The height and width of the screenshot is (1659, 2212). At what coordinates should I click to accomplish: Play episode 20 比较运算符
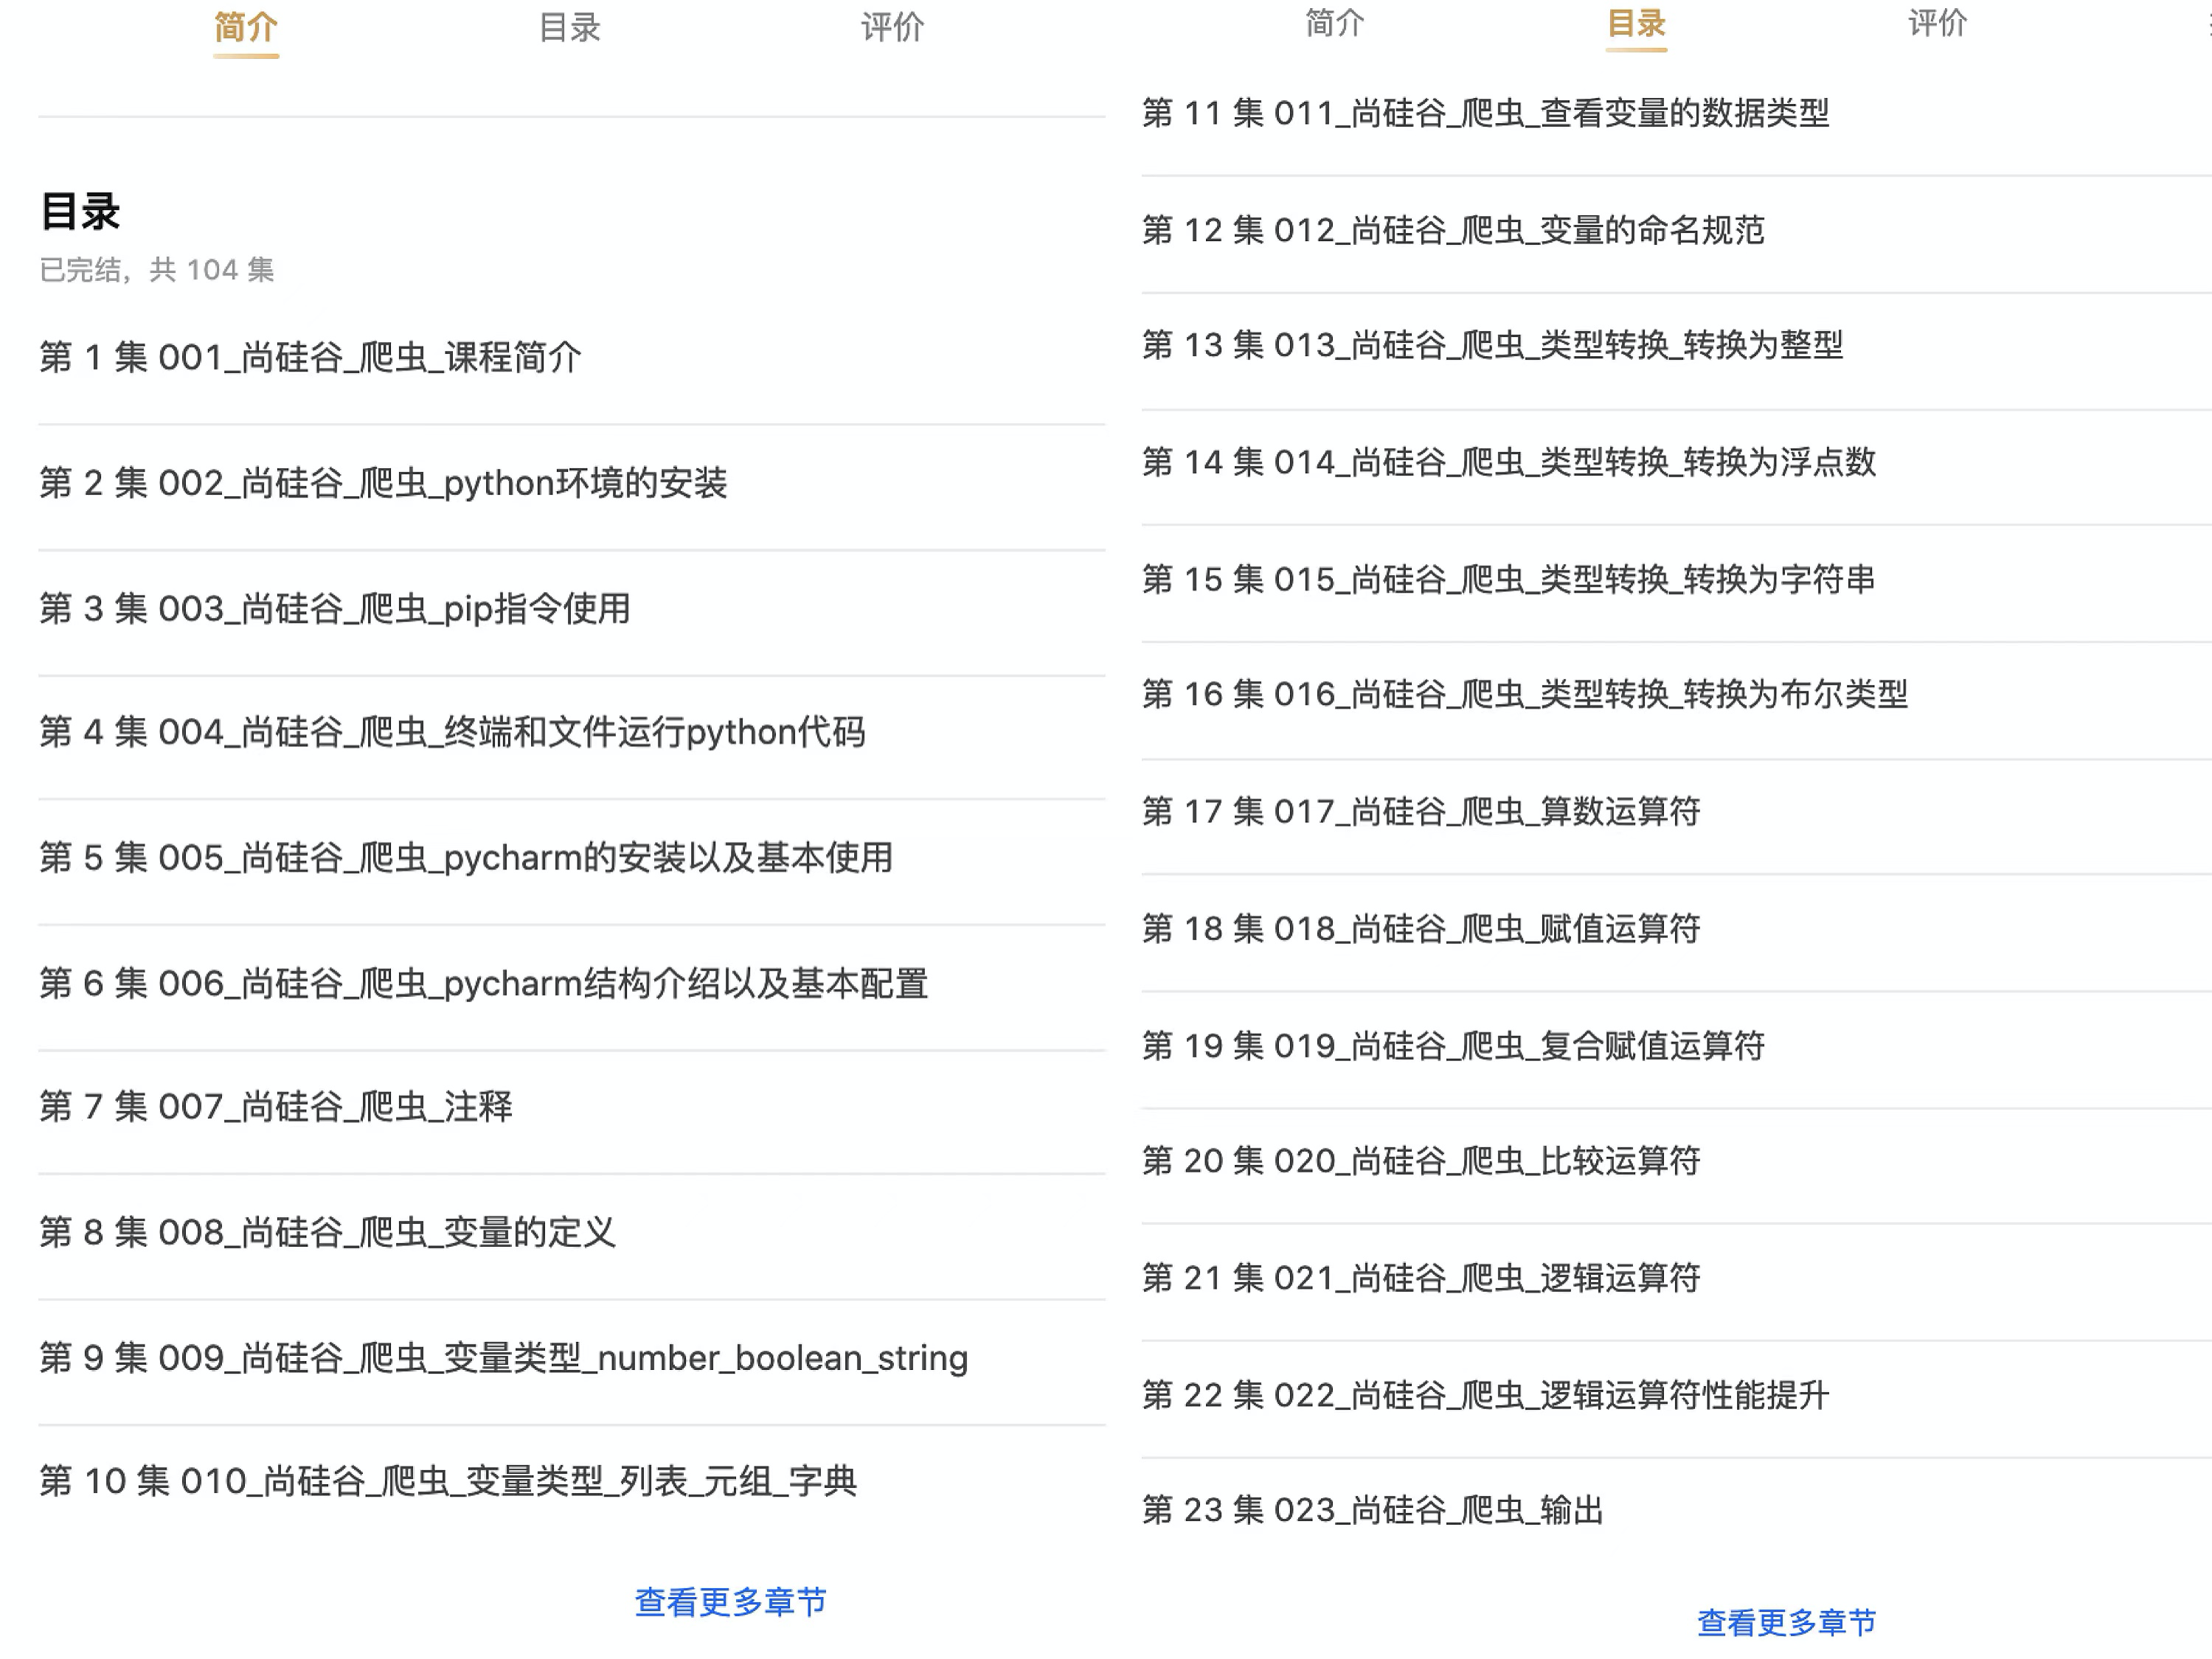click(x=1421, y=1161)
